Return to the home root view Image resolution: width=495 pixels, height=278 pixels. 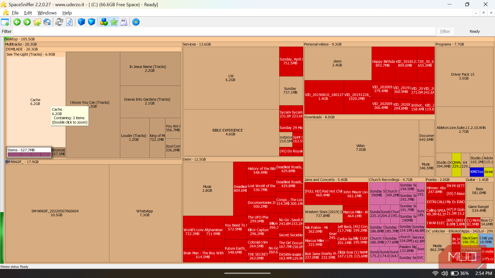coord(47,22)
